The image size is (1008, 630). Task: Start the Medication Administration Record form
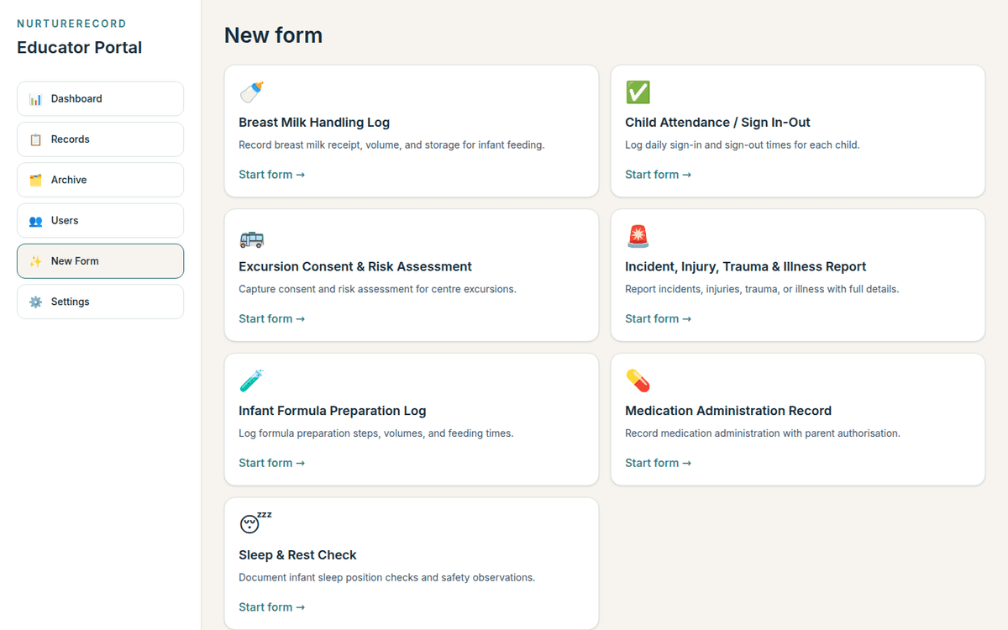(x=658, y=462)
